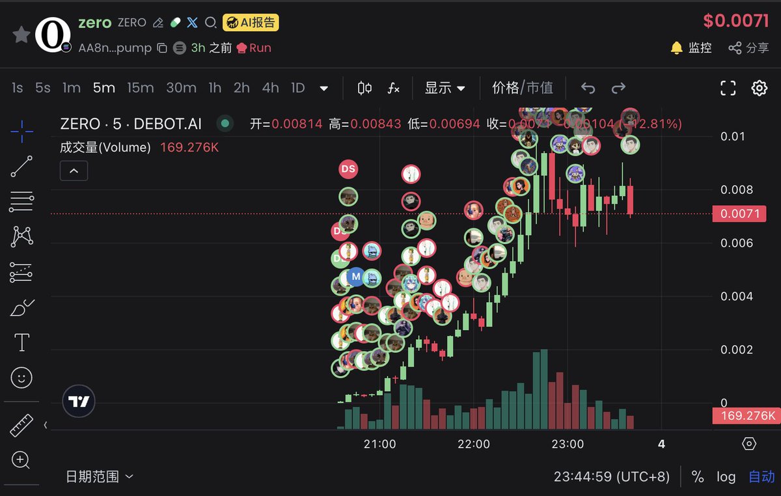Toggle log scale on price axis
The height and width of the screenshot is (496, 781).
pos(726,476)
